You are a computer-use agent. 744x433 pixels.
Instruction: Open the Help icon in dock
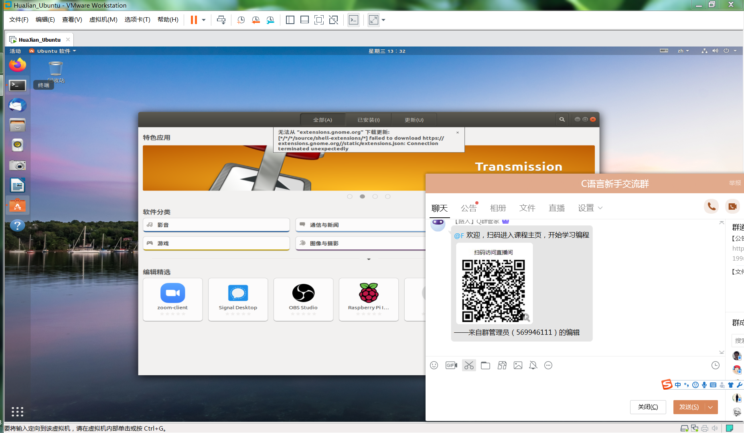(17, 225)
